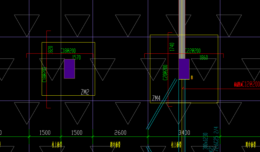The image size is (260, 152).
Task: Select the cyan 2/4 beam rebar text
Action: point(216,130)
